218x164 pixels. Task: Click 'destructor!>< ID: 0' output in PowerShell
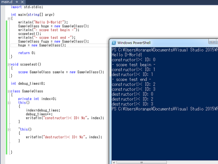point(133,94)
